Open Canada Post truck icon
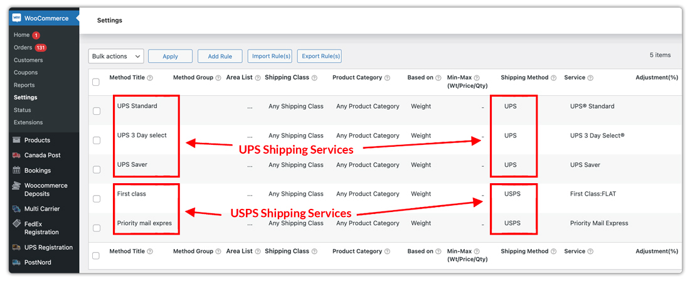 16,156
